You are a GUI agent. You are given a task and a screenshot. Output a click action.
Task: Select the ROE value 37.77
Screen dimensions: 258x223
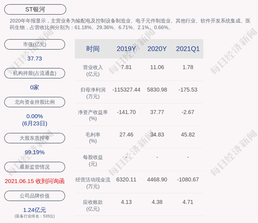[x=157, y=112]
